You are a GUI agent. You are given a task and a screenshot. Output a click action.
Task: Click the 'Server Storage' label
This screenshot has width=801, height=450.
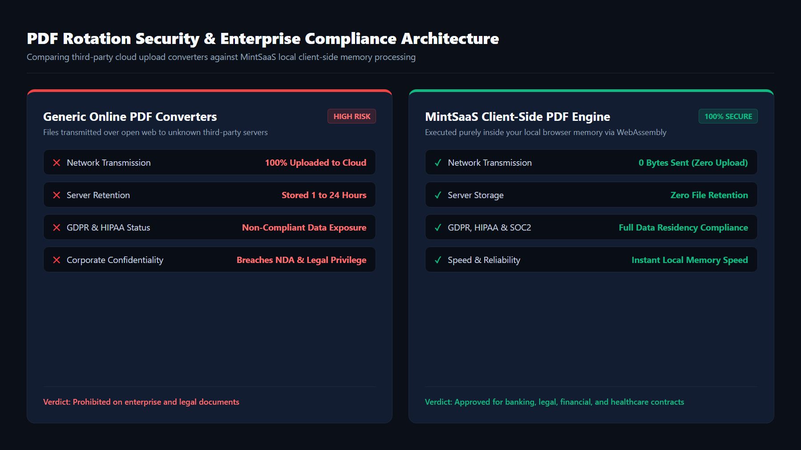476,195
